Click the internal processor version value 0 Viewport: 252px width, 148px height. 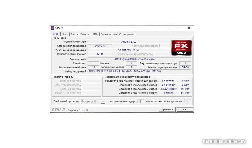click(x=185, y=63)
